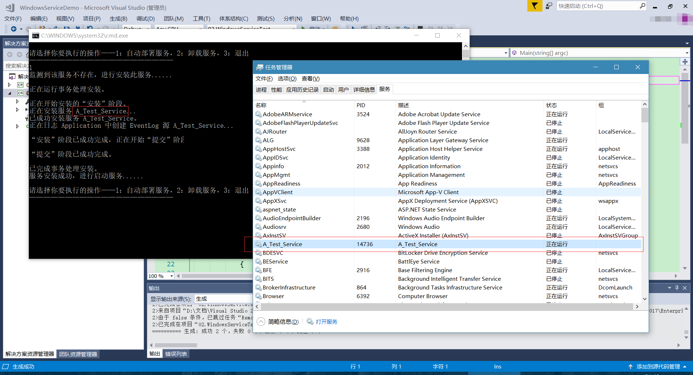Screen dimensions: 693x375
Task: Click the publish arrow icon in status bar
Action: [630, 366]
